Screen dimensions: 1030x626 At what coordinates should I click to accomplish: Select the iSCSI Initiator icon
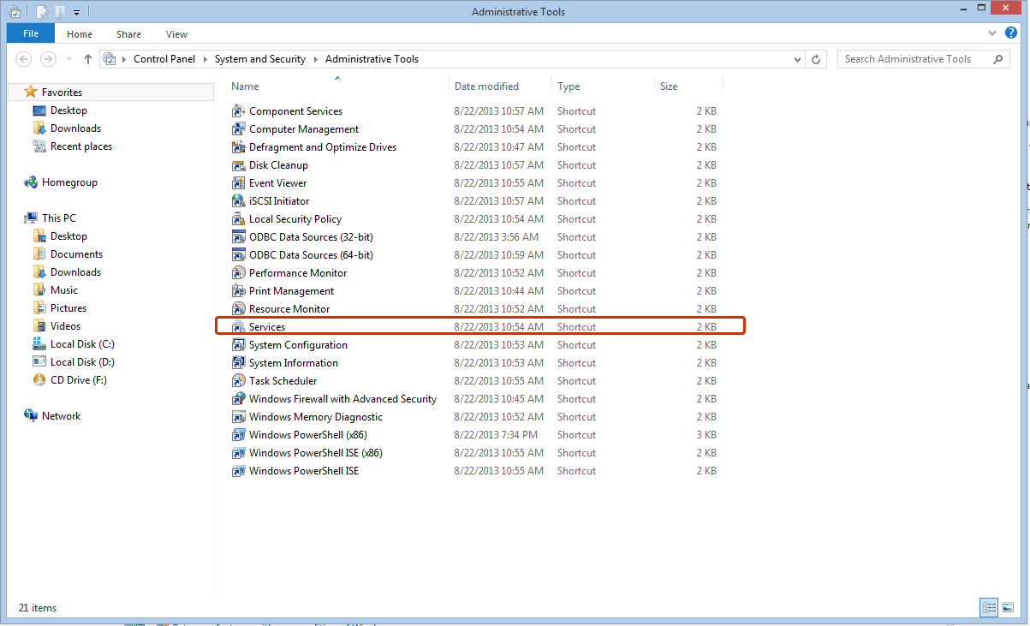(x=239, y=201)
